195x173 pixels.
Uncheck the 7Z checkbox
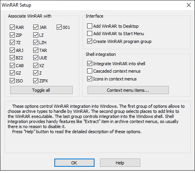tap(12, 43)
